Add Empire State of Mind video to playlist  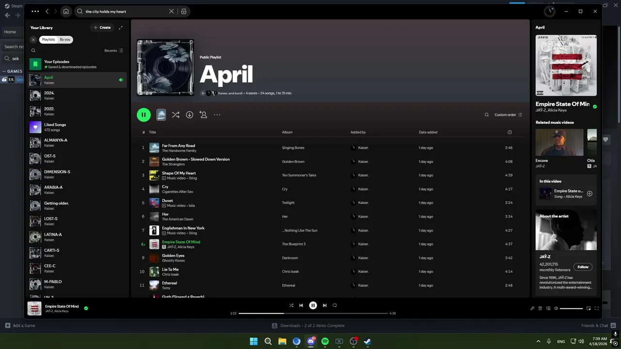(x=589, y=193)
